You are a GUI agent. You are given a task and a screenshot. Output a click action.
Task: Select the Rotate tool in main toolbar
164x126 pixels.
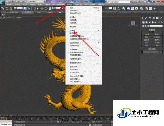(x=46, y=9)
